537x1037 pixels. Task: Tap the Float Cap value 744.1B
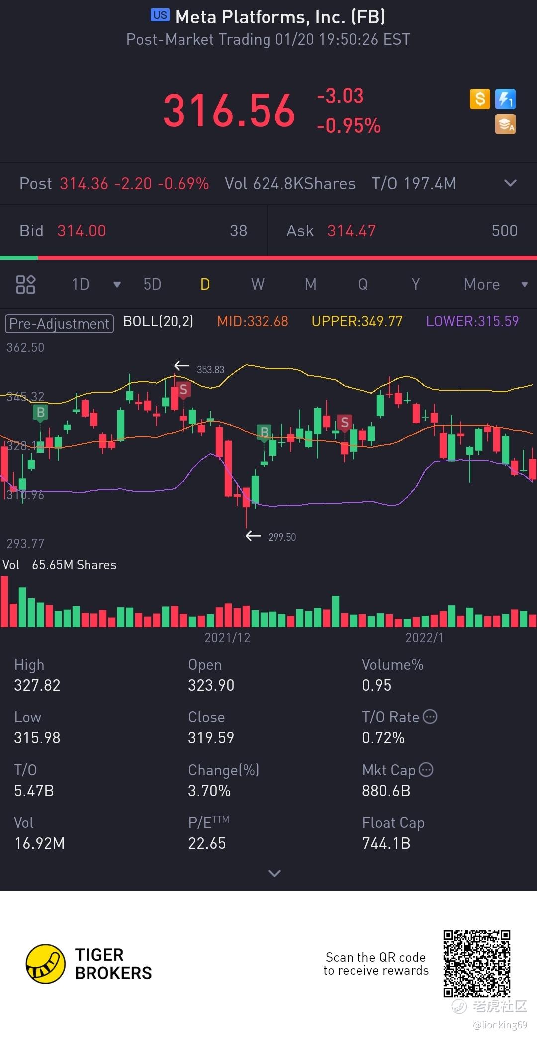point(386,843)
